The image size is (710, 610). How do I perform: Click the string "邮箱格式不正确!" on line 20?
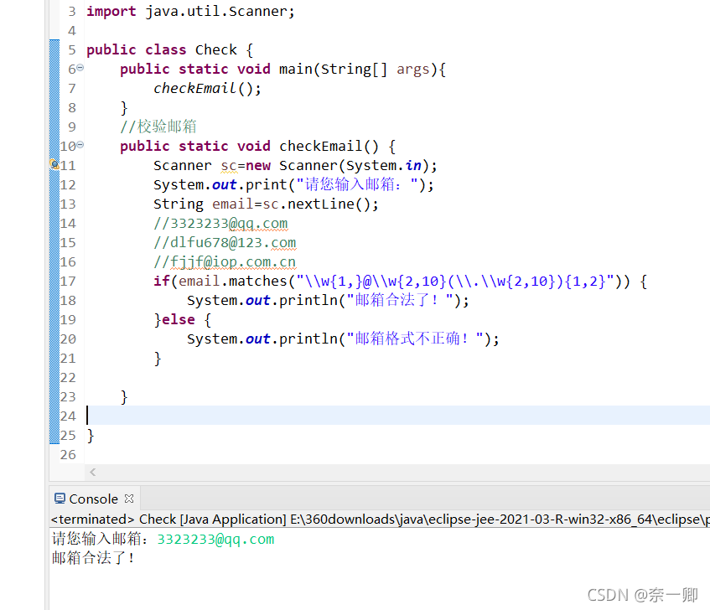click(415, 339)
